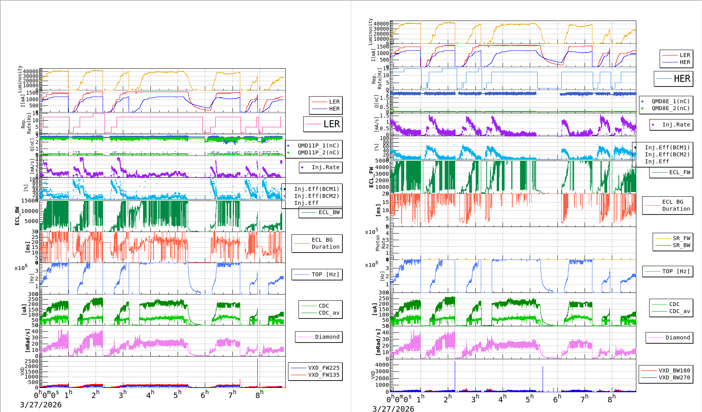Click the large LER repetition rate legend

pyautogui.click(x=323, y=124)
